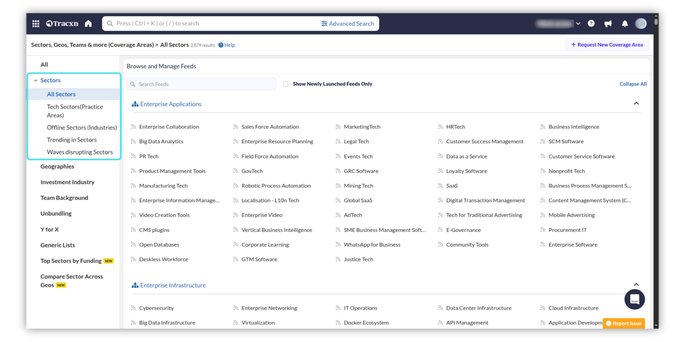The width and height of the screenshot is (685, 342).
Task: Click the feed icon beside Cybersecurity
Action: pos(133,308)
